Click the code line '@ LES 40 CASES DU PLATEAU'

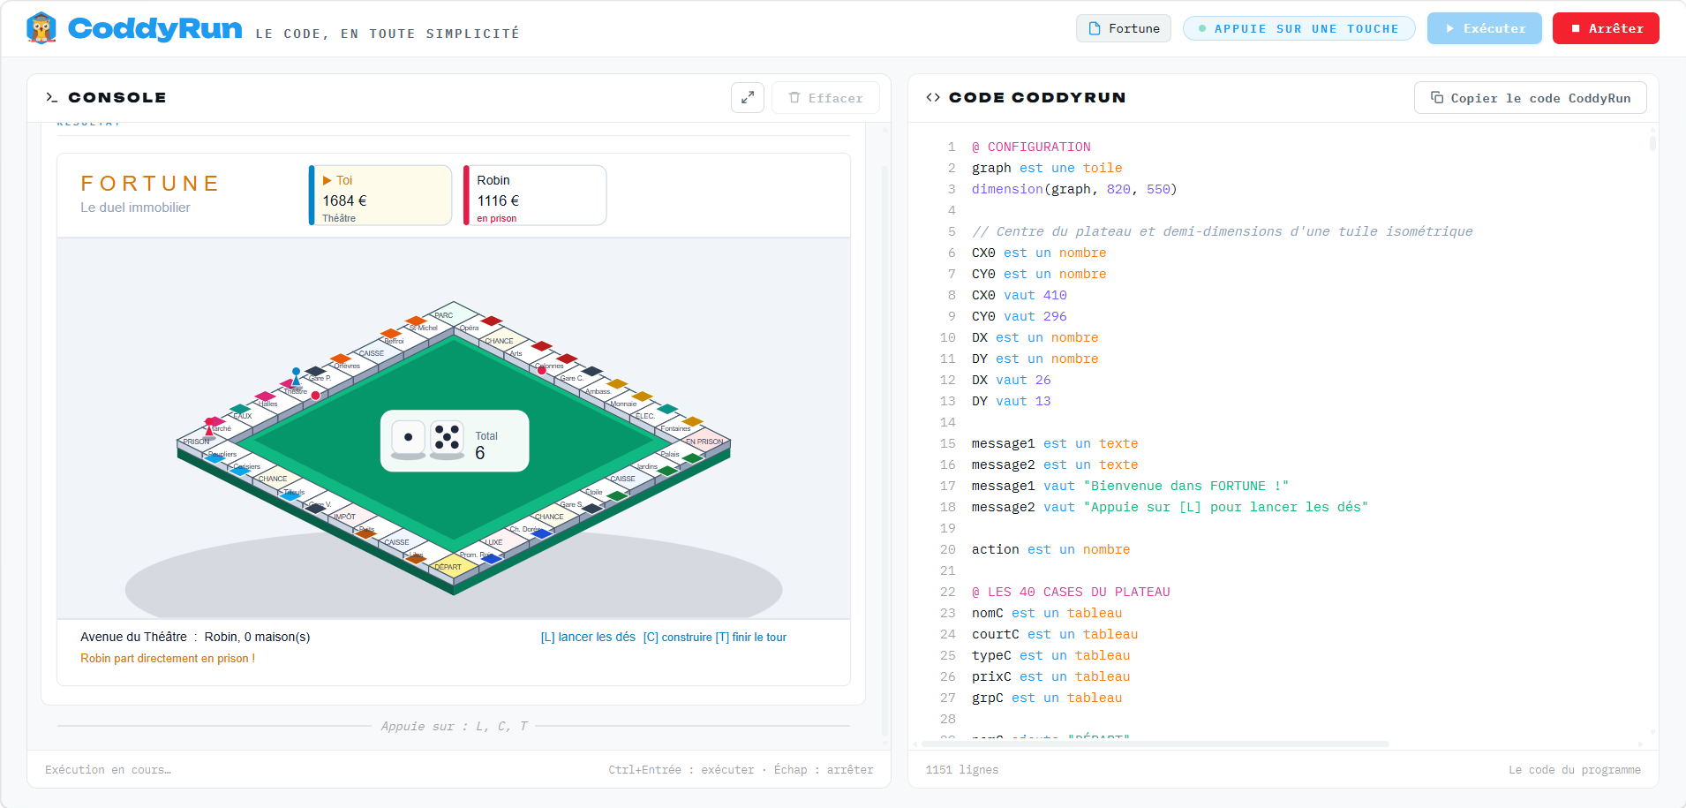click(x=1071, y=592)
